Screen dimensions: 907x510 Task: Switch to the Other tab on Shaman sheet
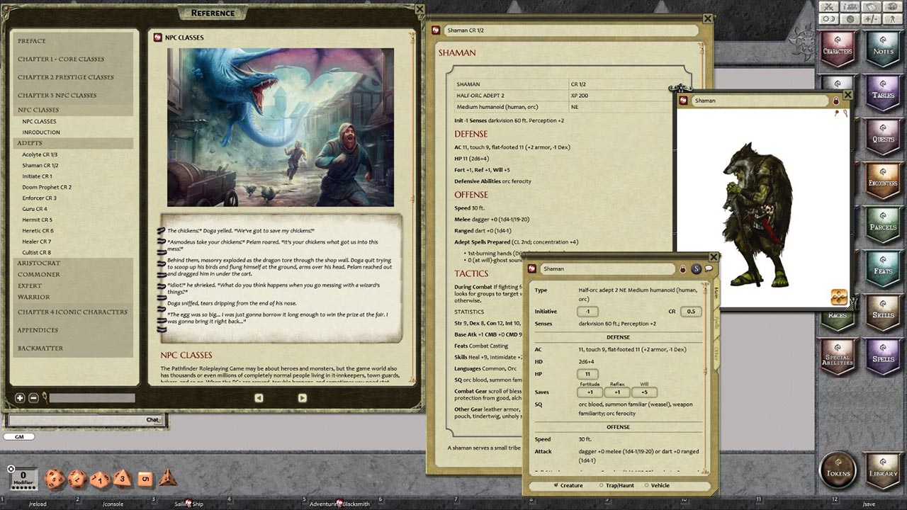(x=716, y=353)
